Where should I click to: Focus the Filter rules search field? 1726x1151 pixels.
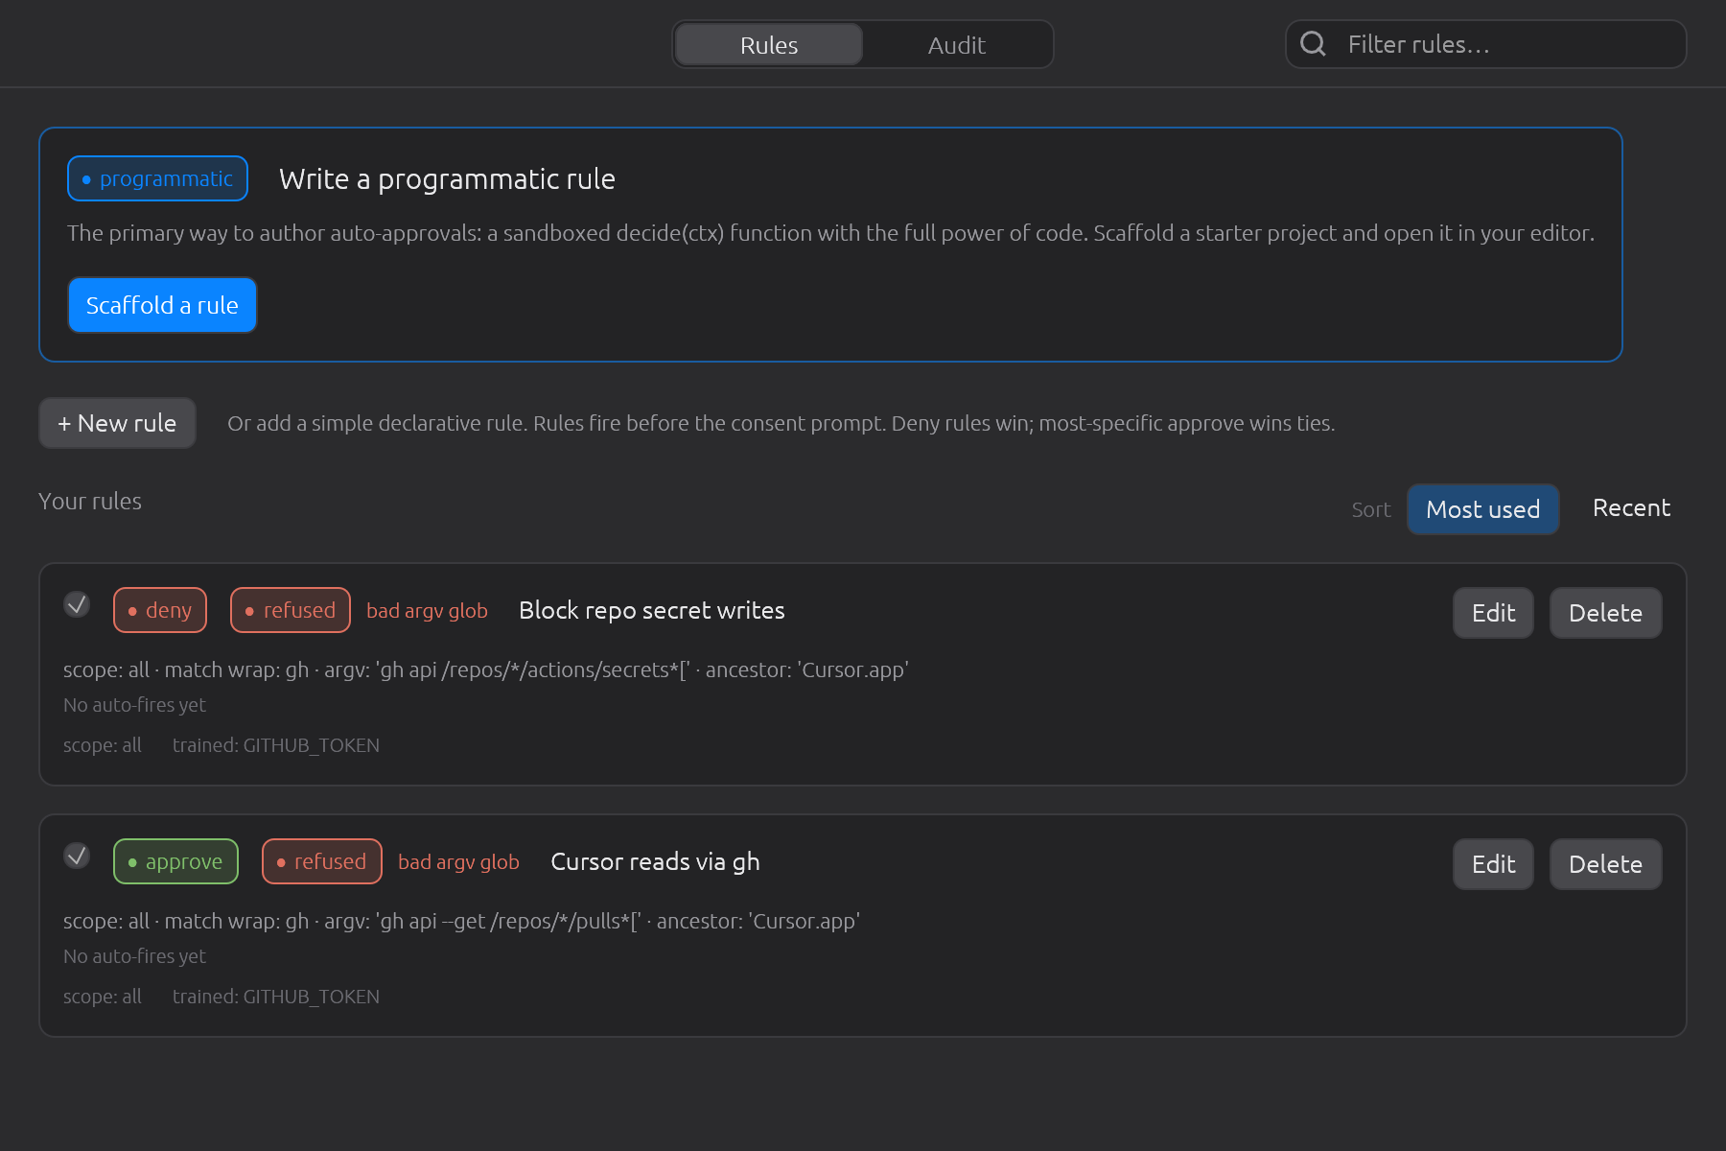click(x=1486, y=44)
